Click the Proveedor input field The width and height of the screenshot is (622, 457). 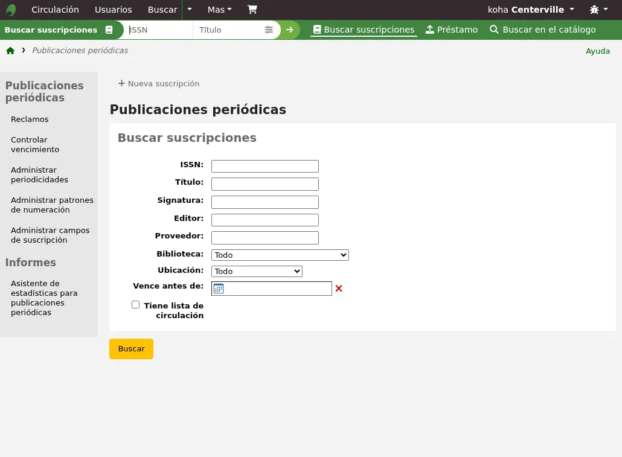coord(265,238)
